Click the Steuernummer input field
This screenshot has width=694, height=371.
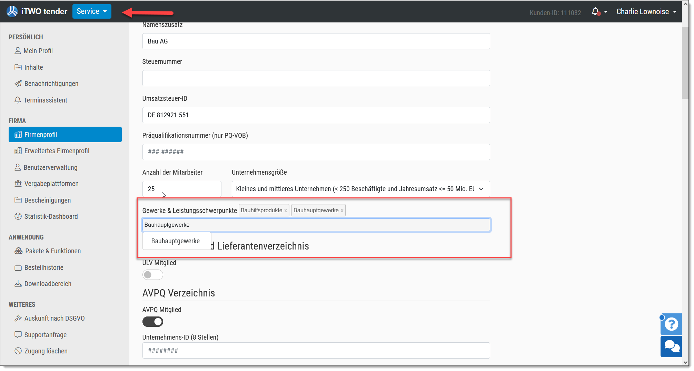(316, 78)
